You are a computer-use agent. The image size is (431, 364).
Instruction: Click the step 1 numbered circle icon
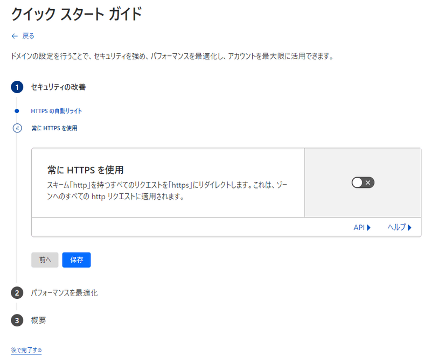[x=17, y=85]
